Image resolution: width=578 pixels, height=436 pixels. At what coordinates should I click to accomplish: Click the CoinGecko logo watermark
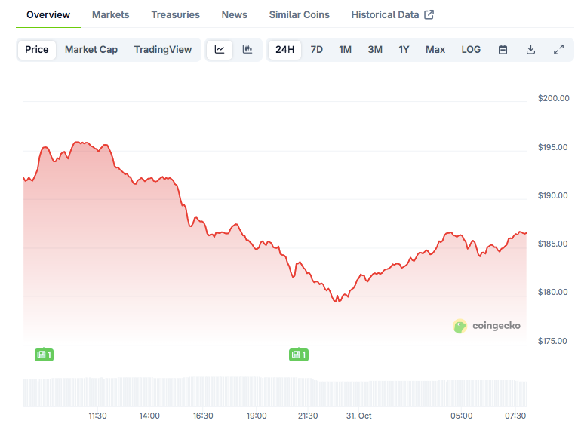tap(487, 326)
